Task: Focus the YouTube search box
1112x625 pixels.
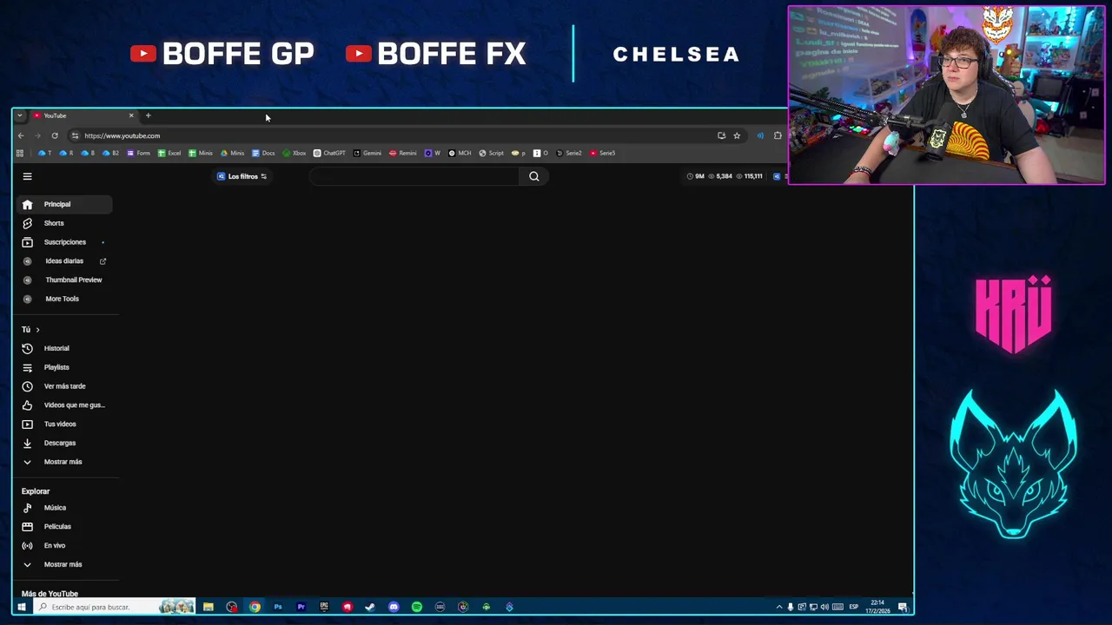Action: point(414,176)
